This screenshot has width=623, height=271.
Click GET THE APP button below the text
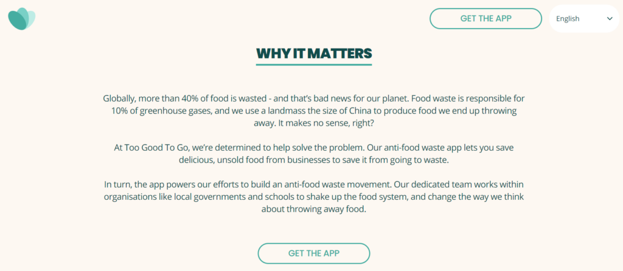point(314,253)
